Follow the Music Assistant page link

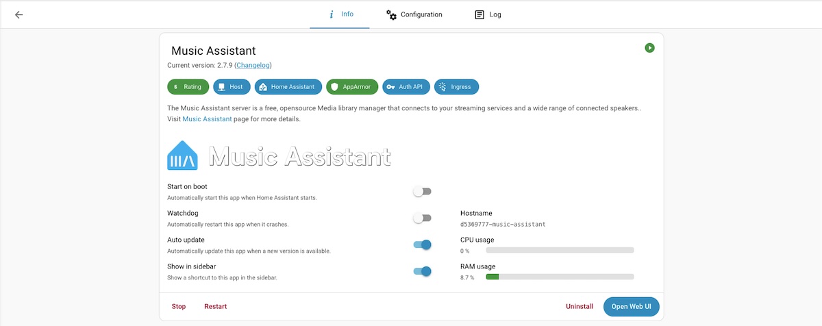pyautogui.click(x=207, y=119)
